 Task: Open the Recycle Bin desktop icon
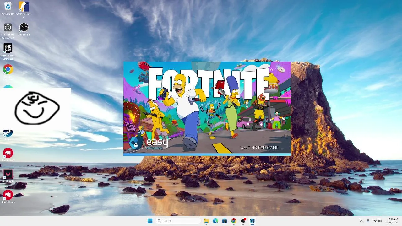pyautogui.click(x=8, y=8)
